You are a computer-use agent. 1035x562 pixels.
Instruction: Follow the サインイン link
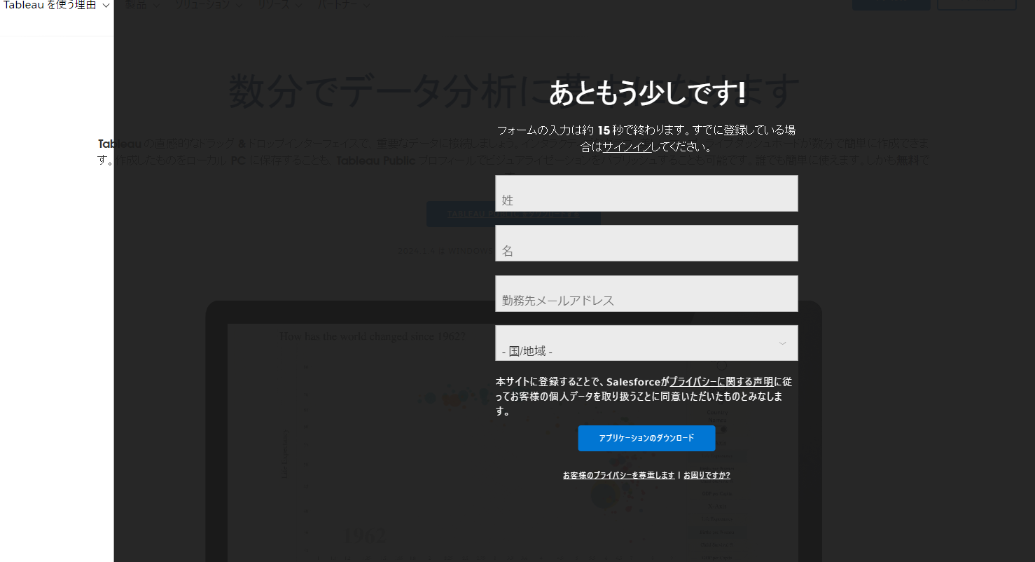click(627, 147)
